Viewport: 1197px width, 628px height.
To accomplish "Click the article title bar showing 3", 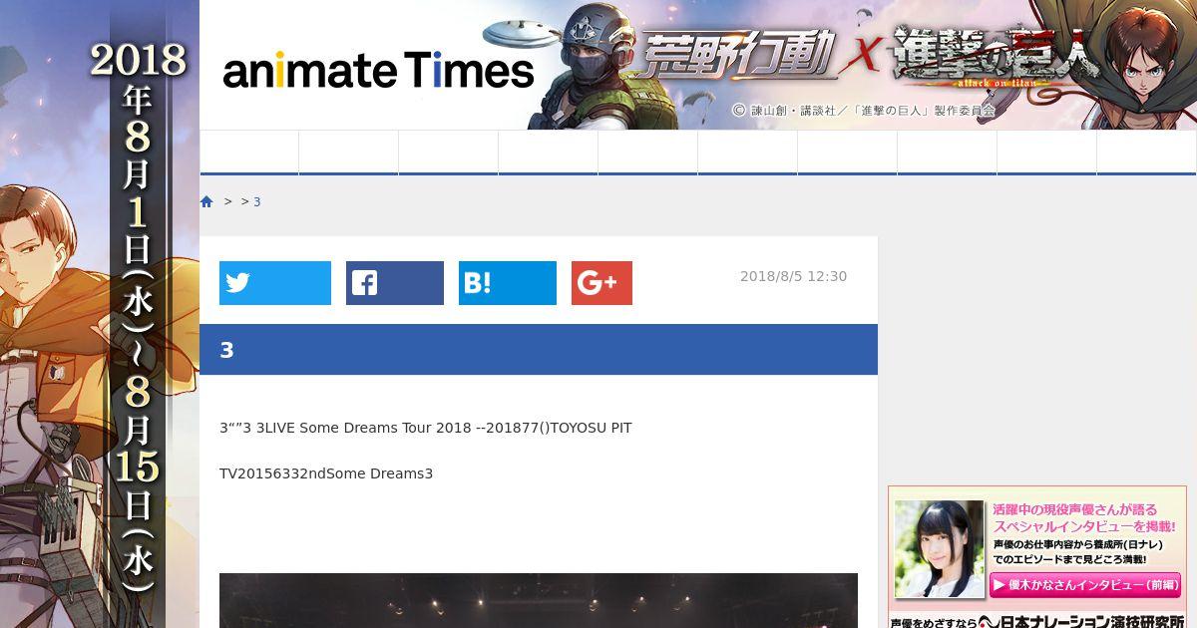I will (539, 349).
